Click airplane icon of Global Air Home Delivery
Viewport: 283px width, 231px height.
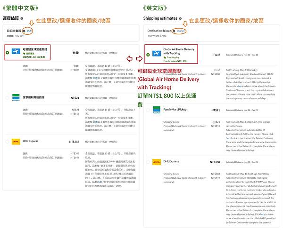coord(157,54)
